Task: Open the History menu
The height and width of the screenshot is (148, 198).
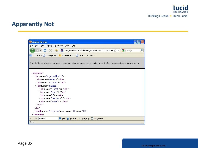Action: click(49, 45)
